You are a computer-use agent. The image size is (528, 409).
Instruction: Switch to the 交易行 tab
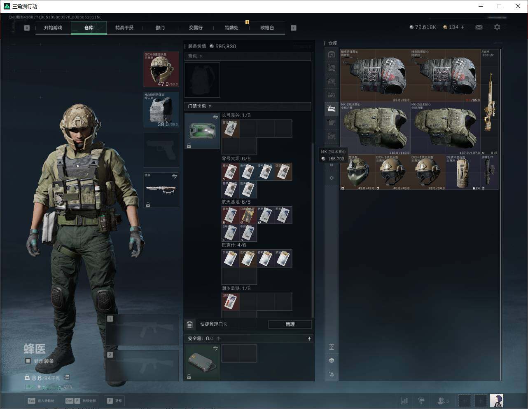pos(196,28)
